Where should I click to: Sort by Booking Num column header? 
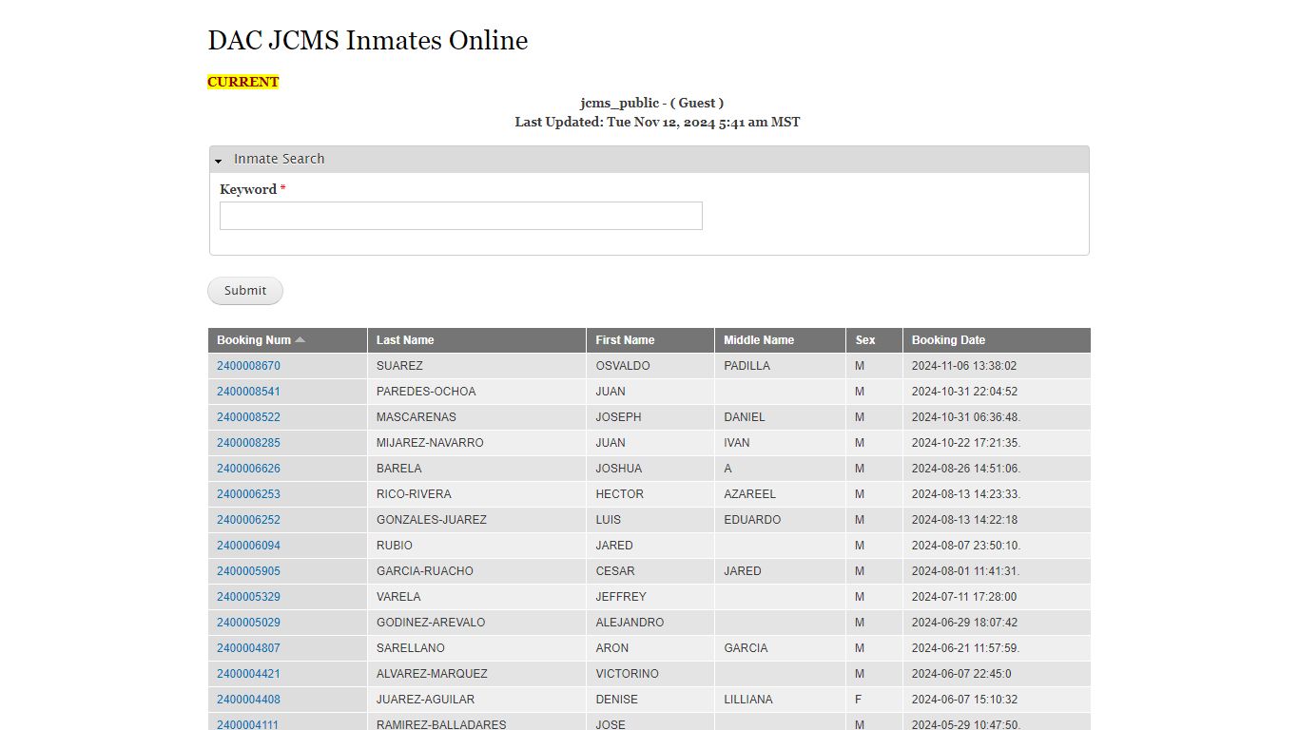pos(253,340)
